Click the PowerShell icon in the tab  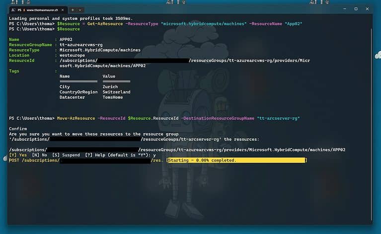pos(13,10)
